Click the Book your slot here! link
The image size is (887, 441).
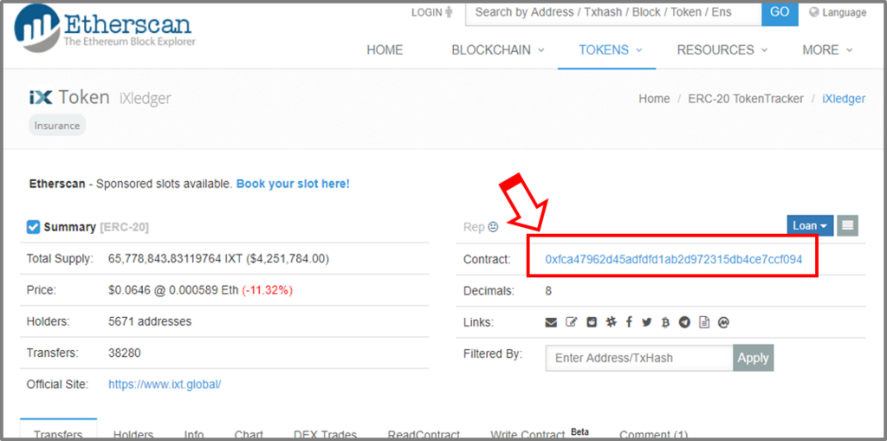(x=293, y=184)
